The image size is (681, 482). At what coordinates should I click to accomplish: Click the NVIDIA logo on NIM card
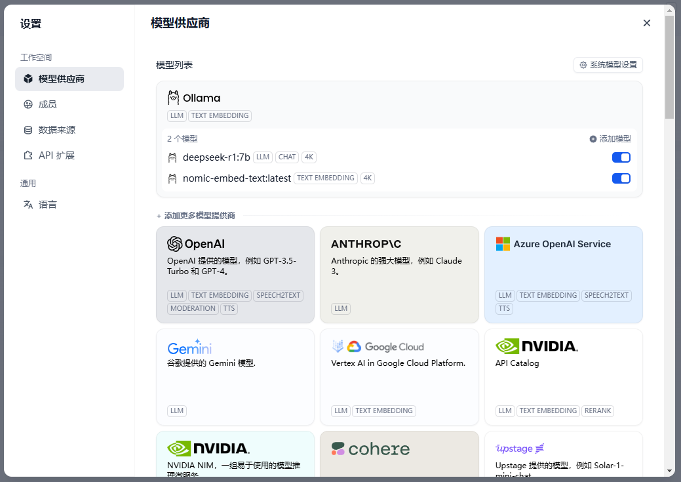(x=208, y=449)
